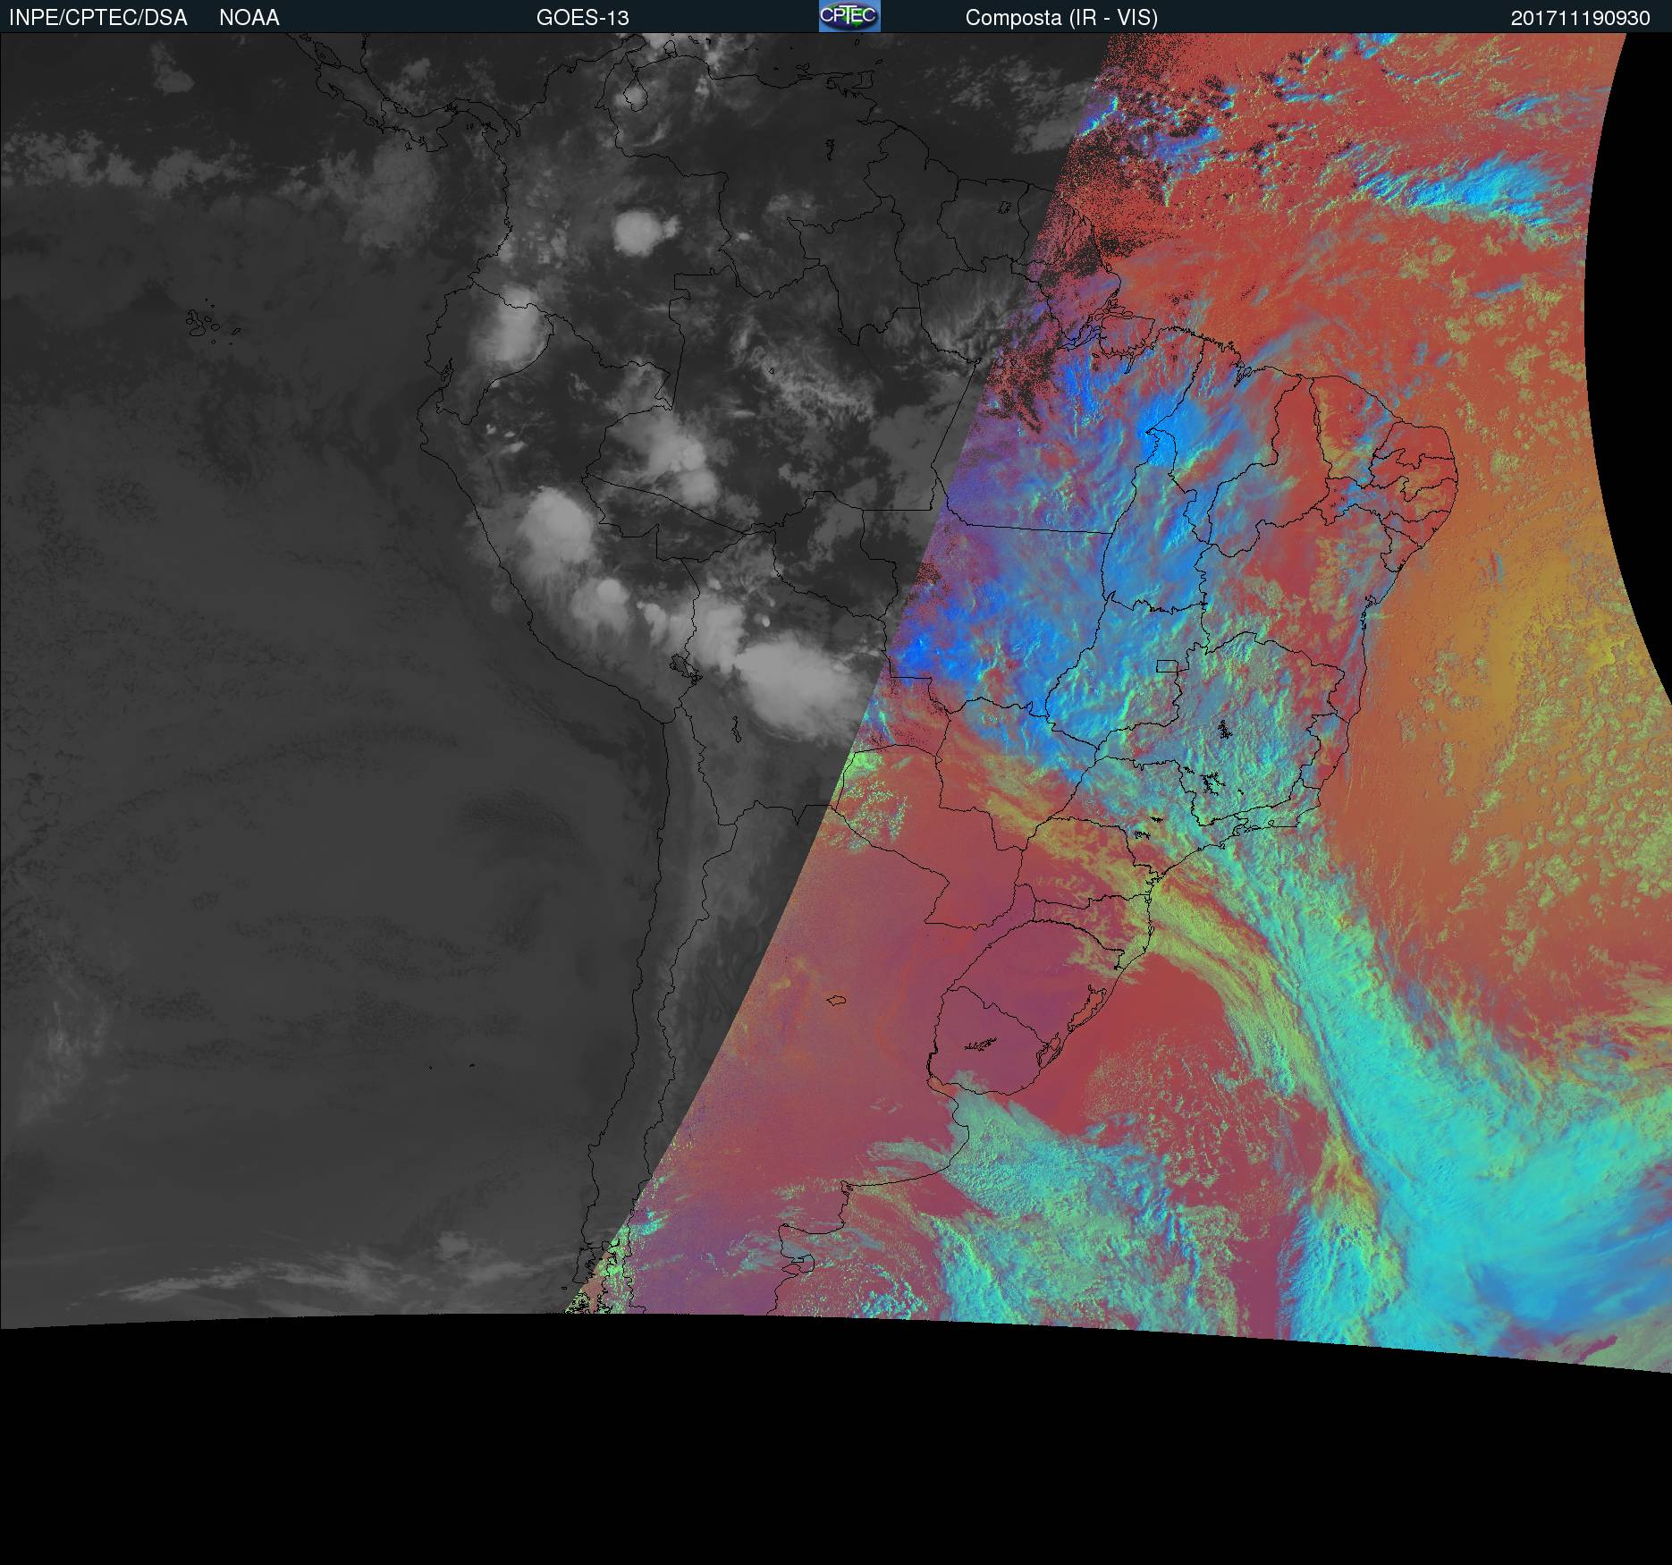Click the CPTEC logo icon
Screen dimensions: 1672x1565
[849, 16]
